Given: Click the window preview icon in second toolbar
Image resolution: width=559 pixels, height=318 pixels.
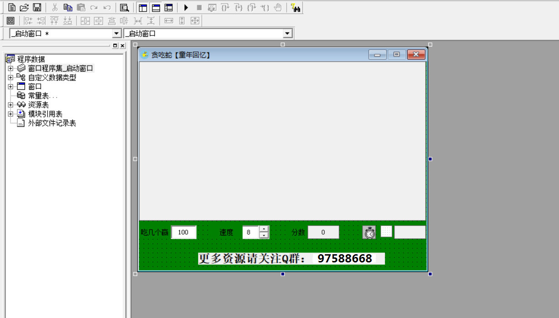Looking at the screenshot, I should tap(10, 21).
